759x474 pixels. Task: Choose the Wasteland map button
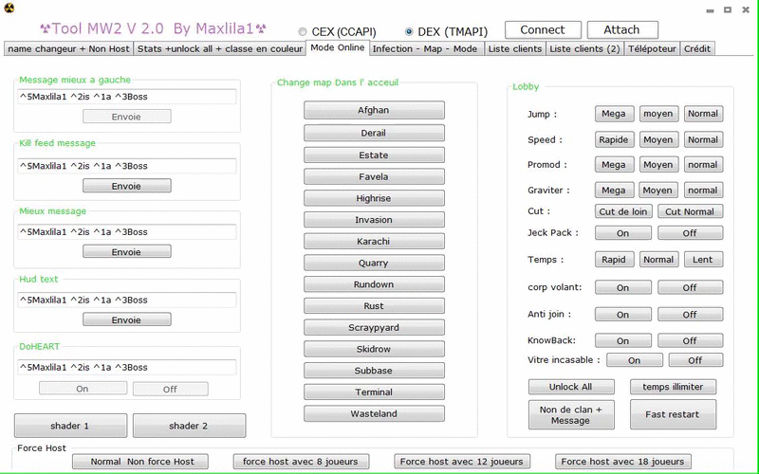coord(374,413)
